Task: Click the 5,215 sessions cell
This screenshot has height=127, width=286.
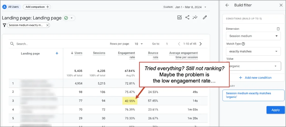Action: tap(101, 84)
